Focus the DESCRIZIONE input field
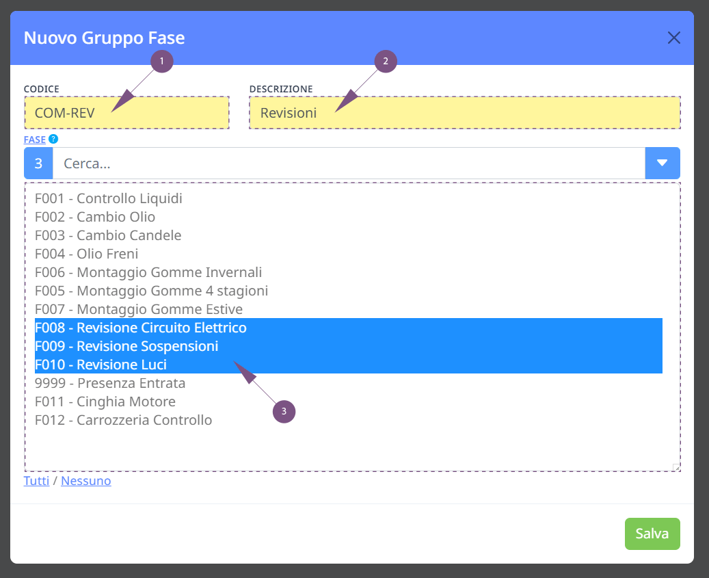709x578 pixels. click(x=465, y=113)
